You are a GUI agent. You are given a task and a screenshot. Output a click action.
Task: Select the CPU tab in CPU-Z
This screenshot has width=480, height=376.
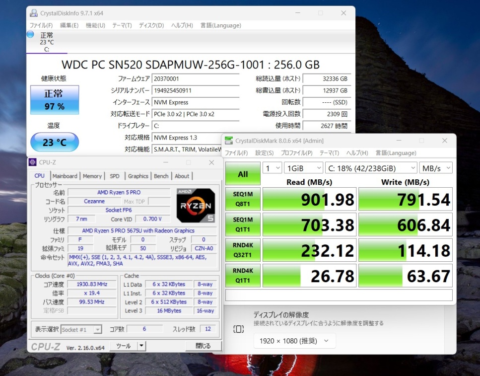click(40, 176)
